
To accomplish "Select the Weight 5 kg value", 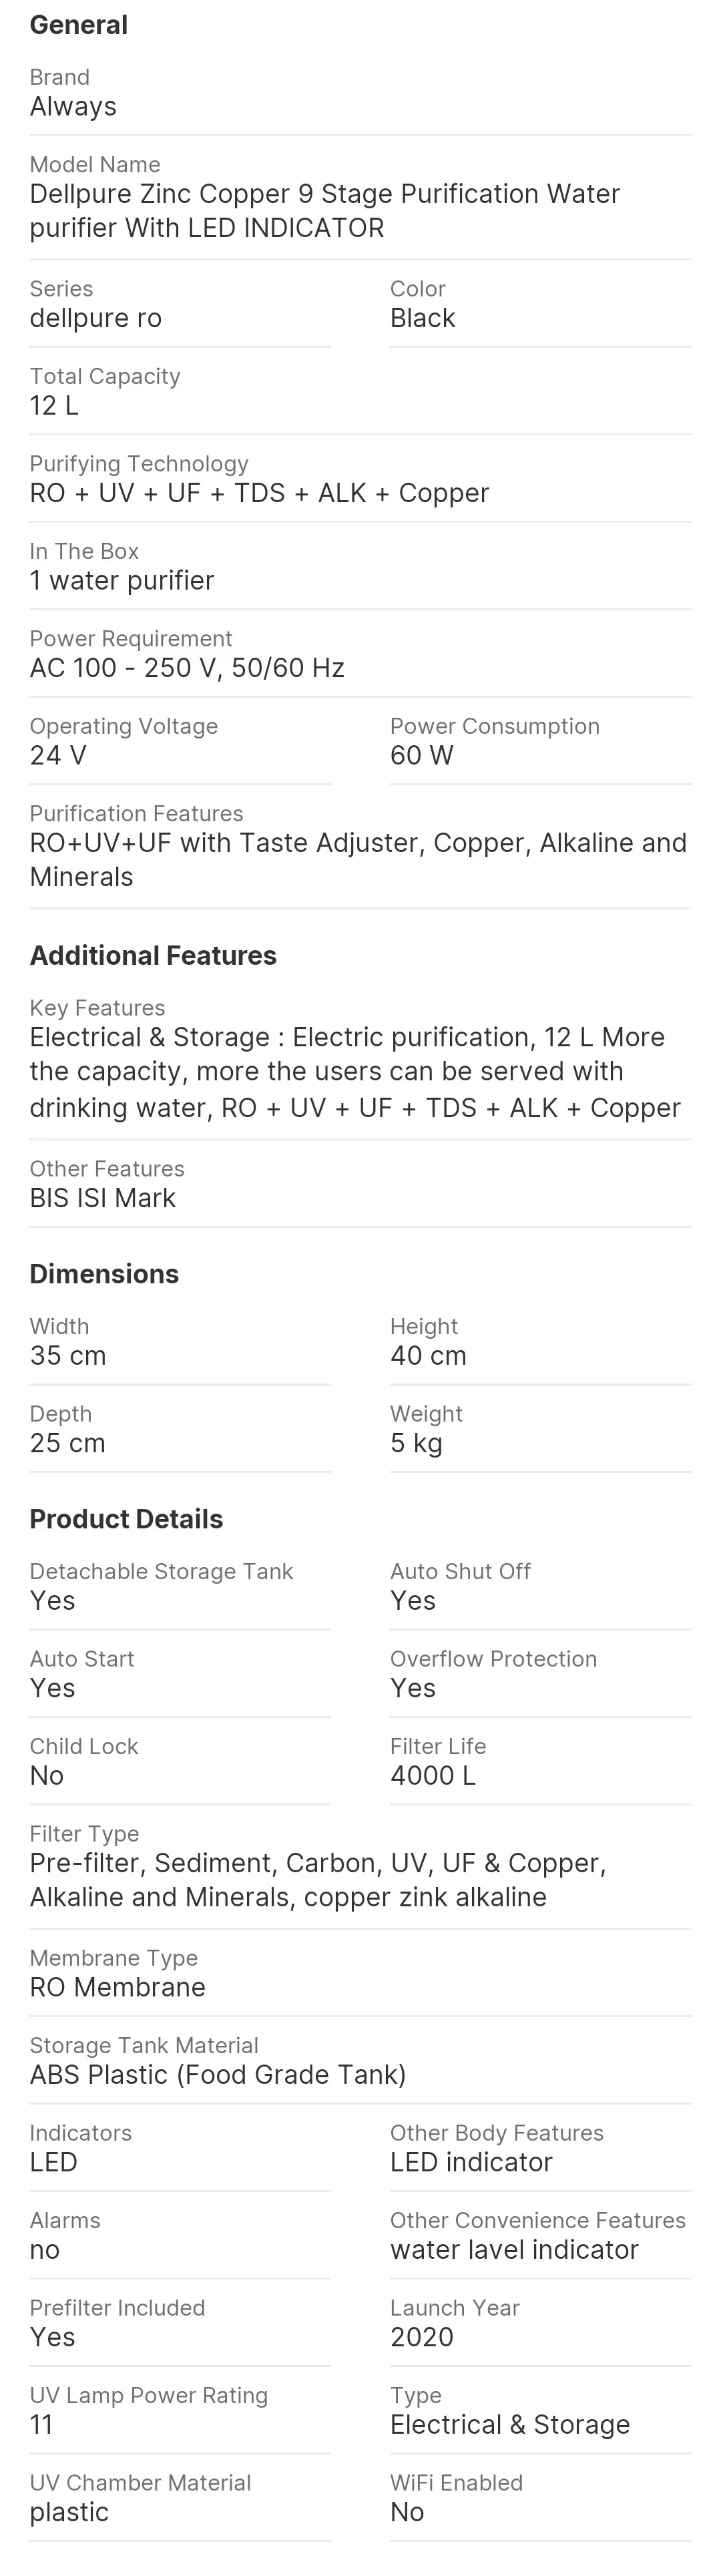I will [x=416, y=1443].
